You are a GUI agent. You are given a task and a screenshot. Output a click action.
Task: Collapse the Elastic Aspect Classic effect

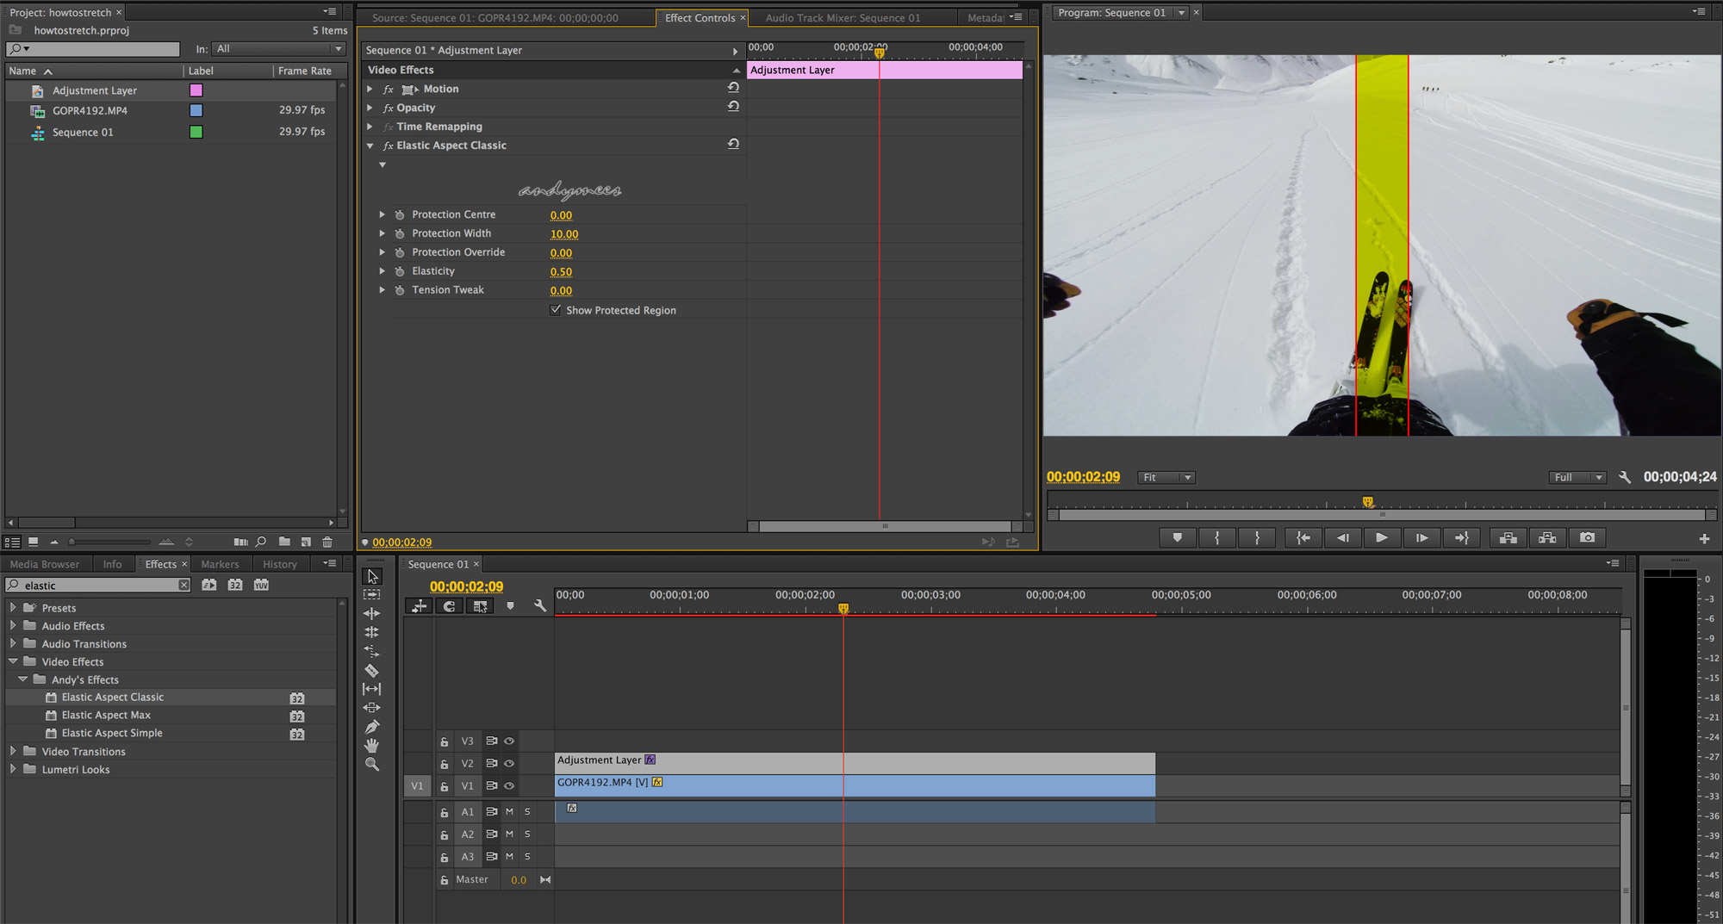pyautogui.click(x=370, y=146)
